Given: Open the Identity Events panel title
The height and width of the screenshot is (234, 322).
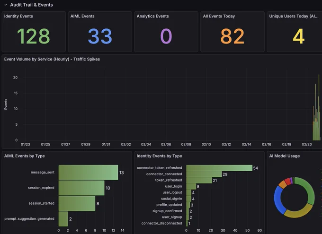Looking at the screenshot, I should point(18,16).
